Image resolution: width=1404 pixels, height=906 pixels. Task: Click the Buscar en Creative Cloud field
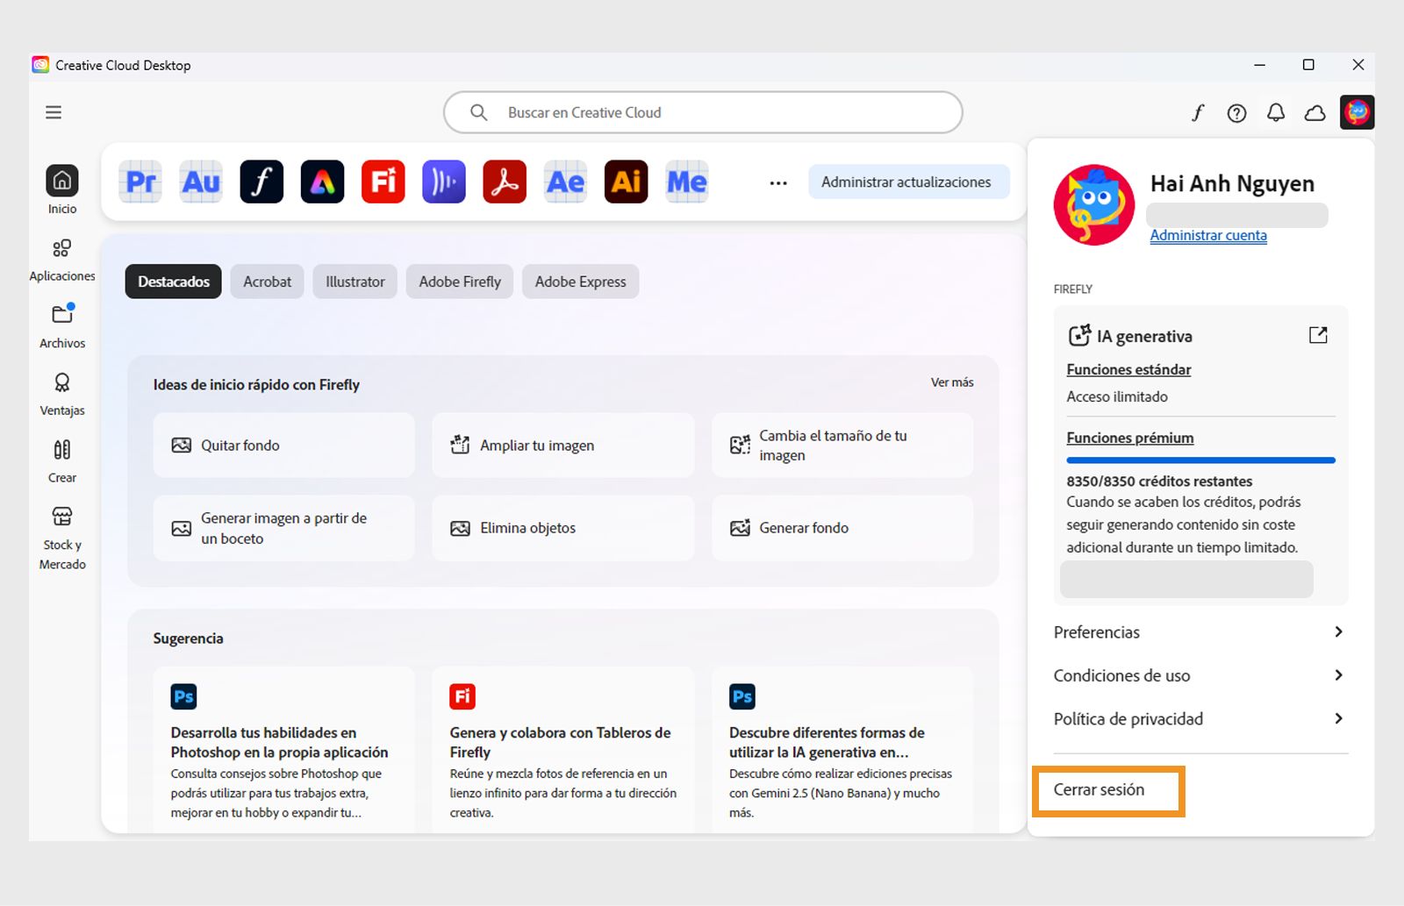(703, 112)
